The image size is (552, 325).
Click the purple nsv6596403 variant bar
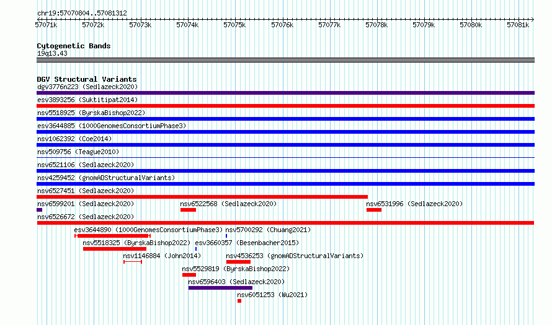pos(220,288)
